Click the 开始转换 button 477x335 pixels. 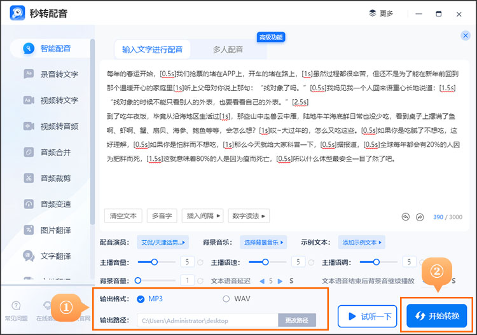pyautogui.click(x=436, y=316)
